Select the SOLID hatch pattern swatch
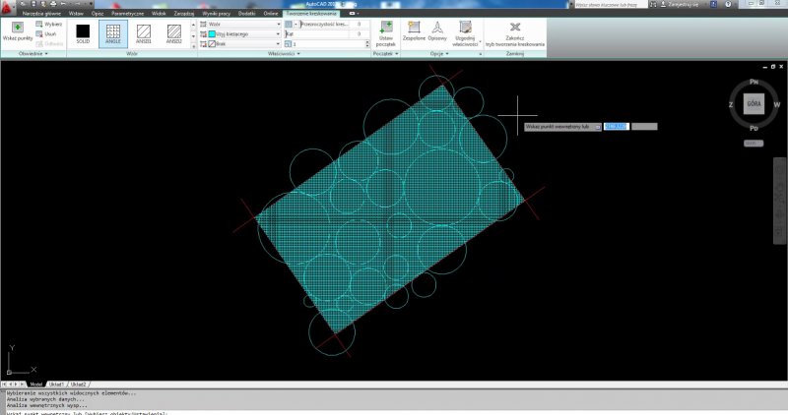The width and height of the screenshot is (788, 415). [x=83, y=32]
